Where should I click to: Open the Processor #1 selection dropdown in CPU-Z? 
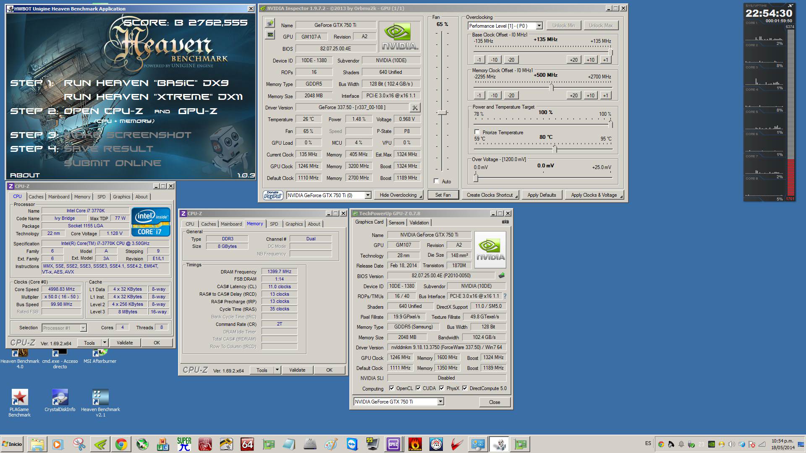(83, 328)
